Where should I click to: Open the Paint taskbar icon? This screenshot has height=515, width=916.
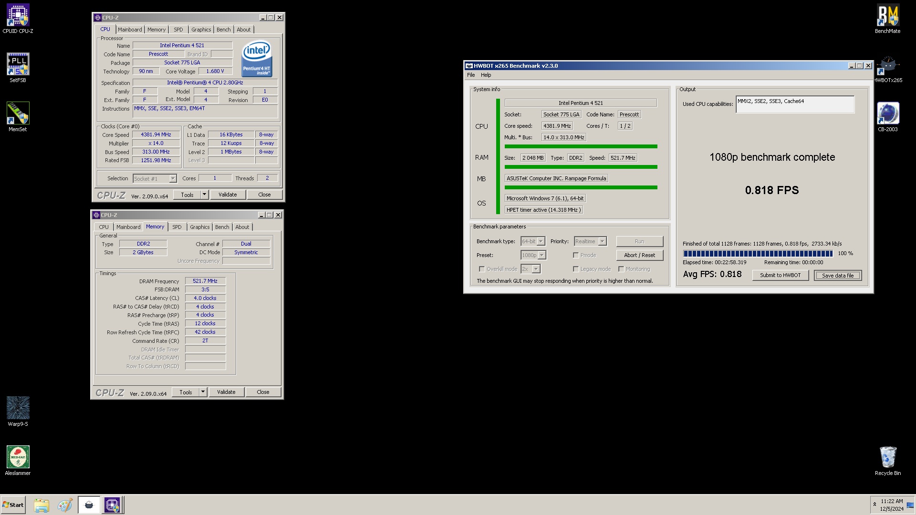[x=65, y=505]
